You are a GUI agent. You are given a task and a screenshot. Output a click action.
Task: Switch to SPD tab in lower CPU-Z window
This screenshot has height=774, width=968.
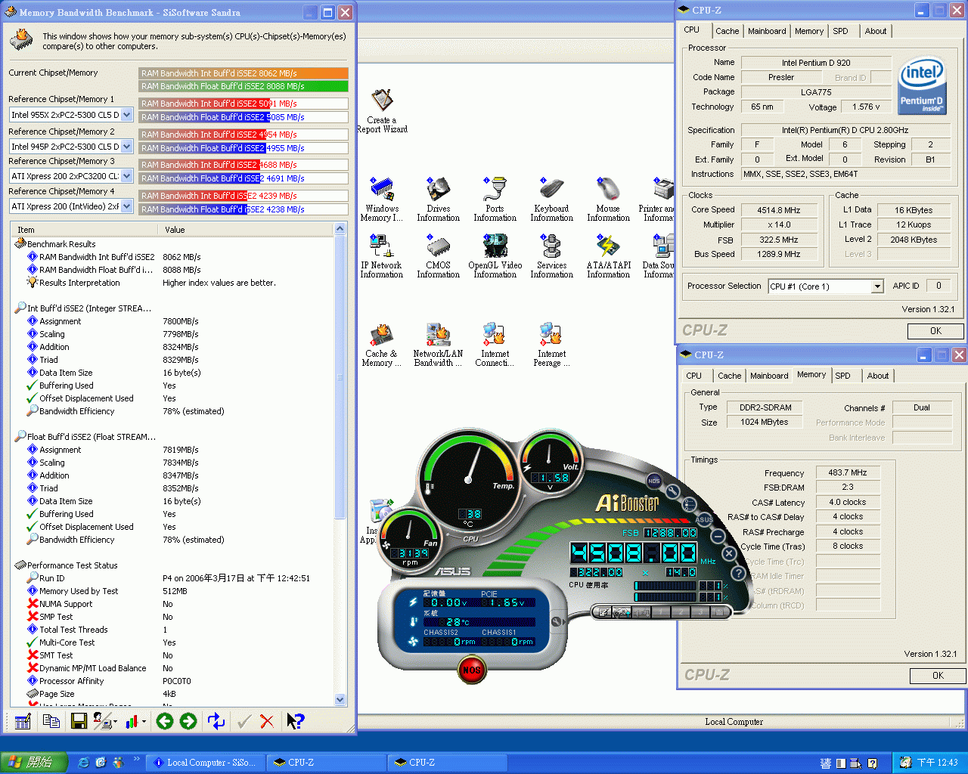tap(843, 376)
